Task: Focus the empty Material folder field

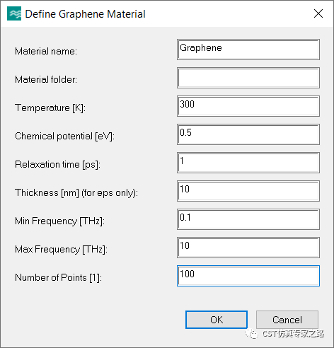Action: tap(248, 78)
